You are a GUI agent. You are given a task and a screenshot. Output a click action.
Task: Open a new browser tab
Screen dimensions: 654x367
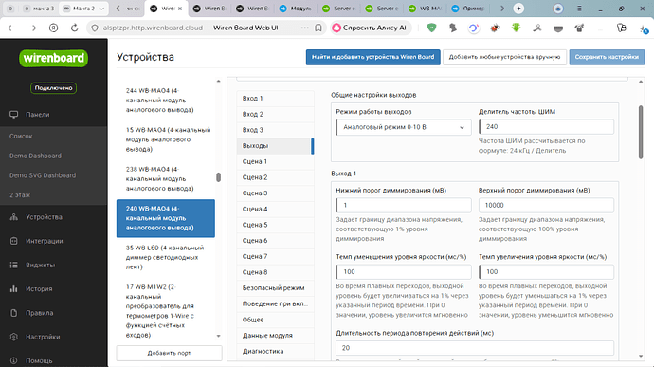(518, 9)
